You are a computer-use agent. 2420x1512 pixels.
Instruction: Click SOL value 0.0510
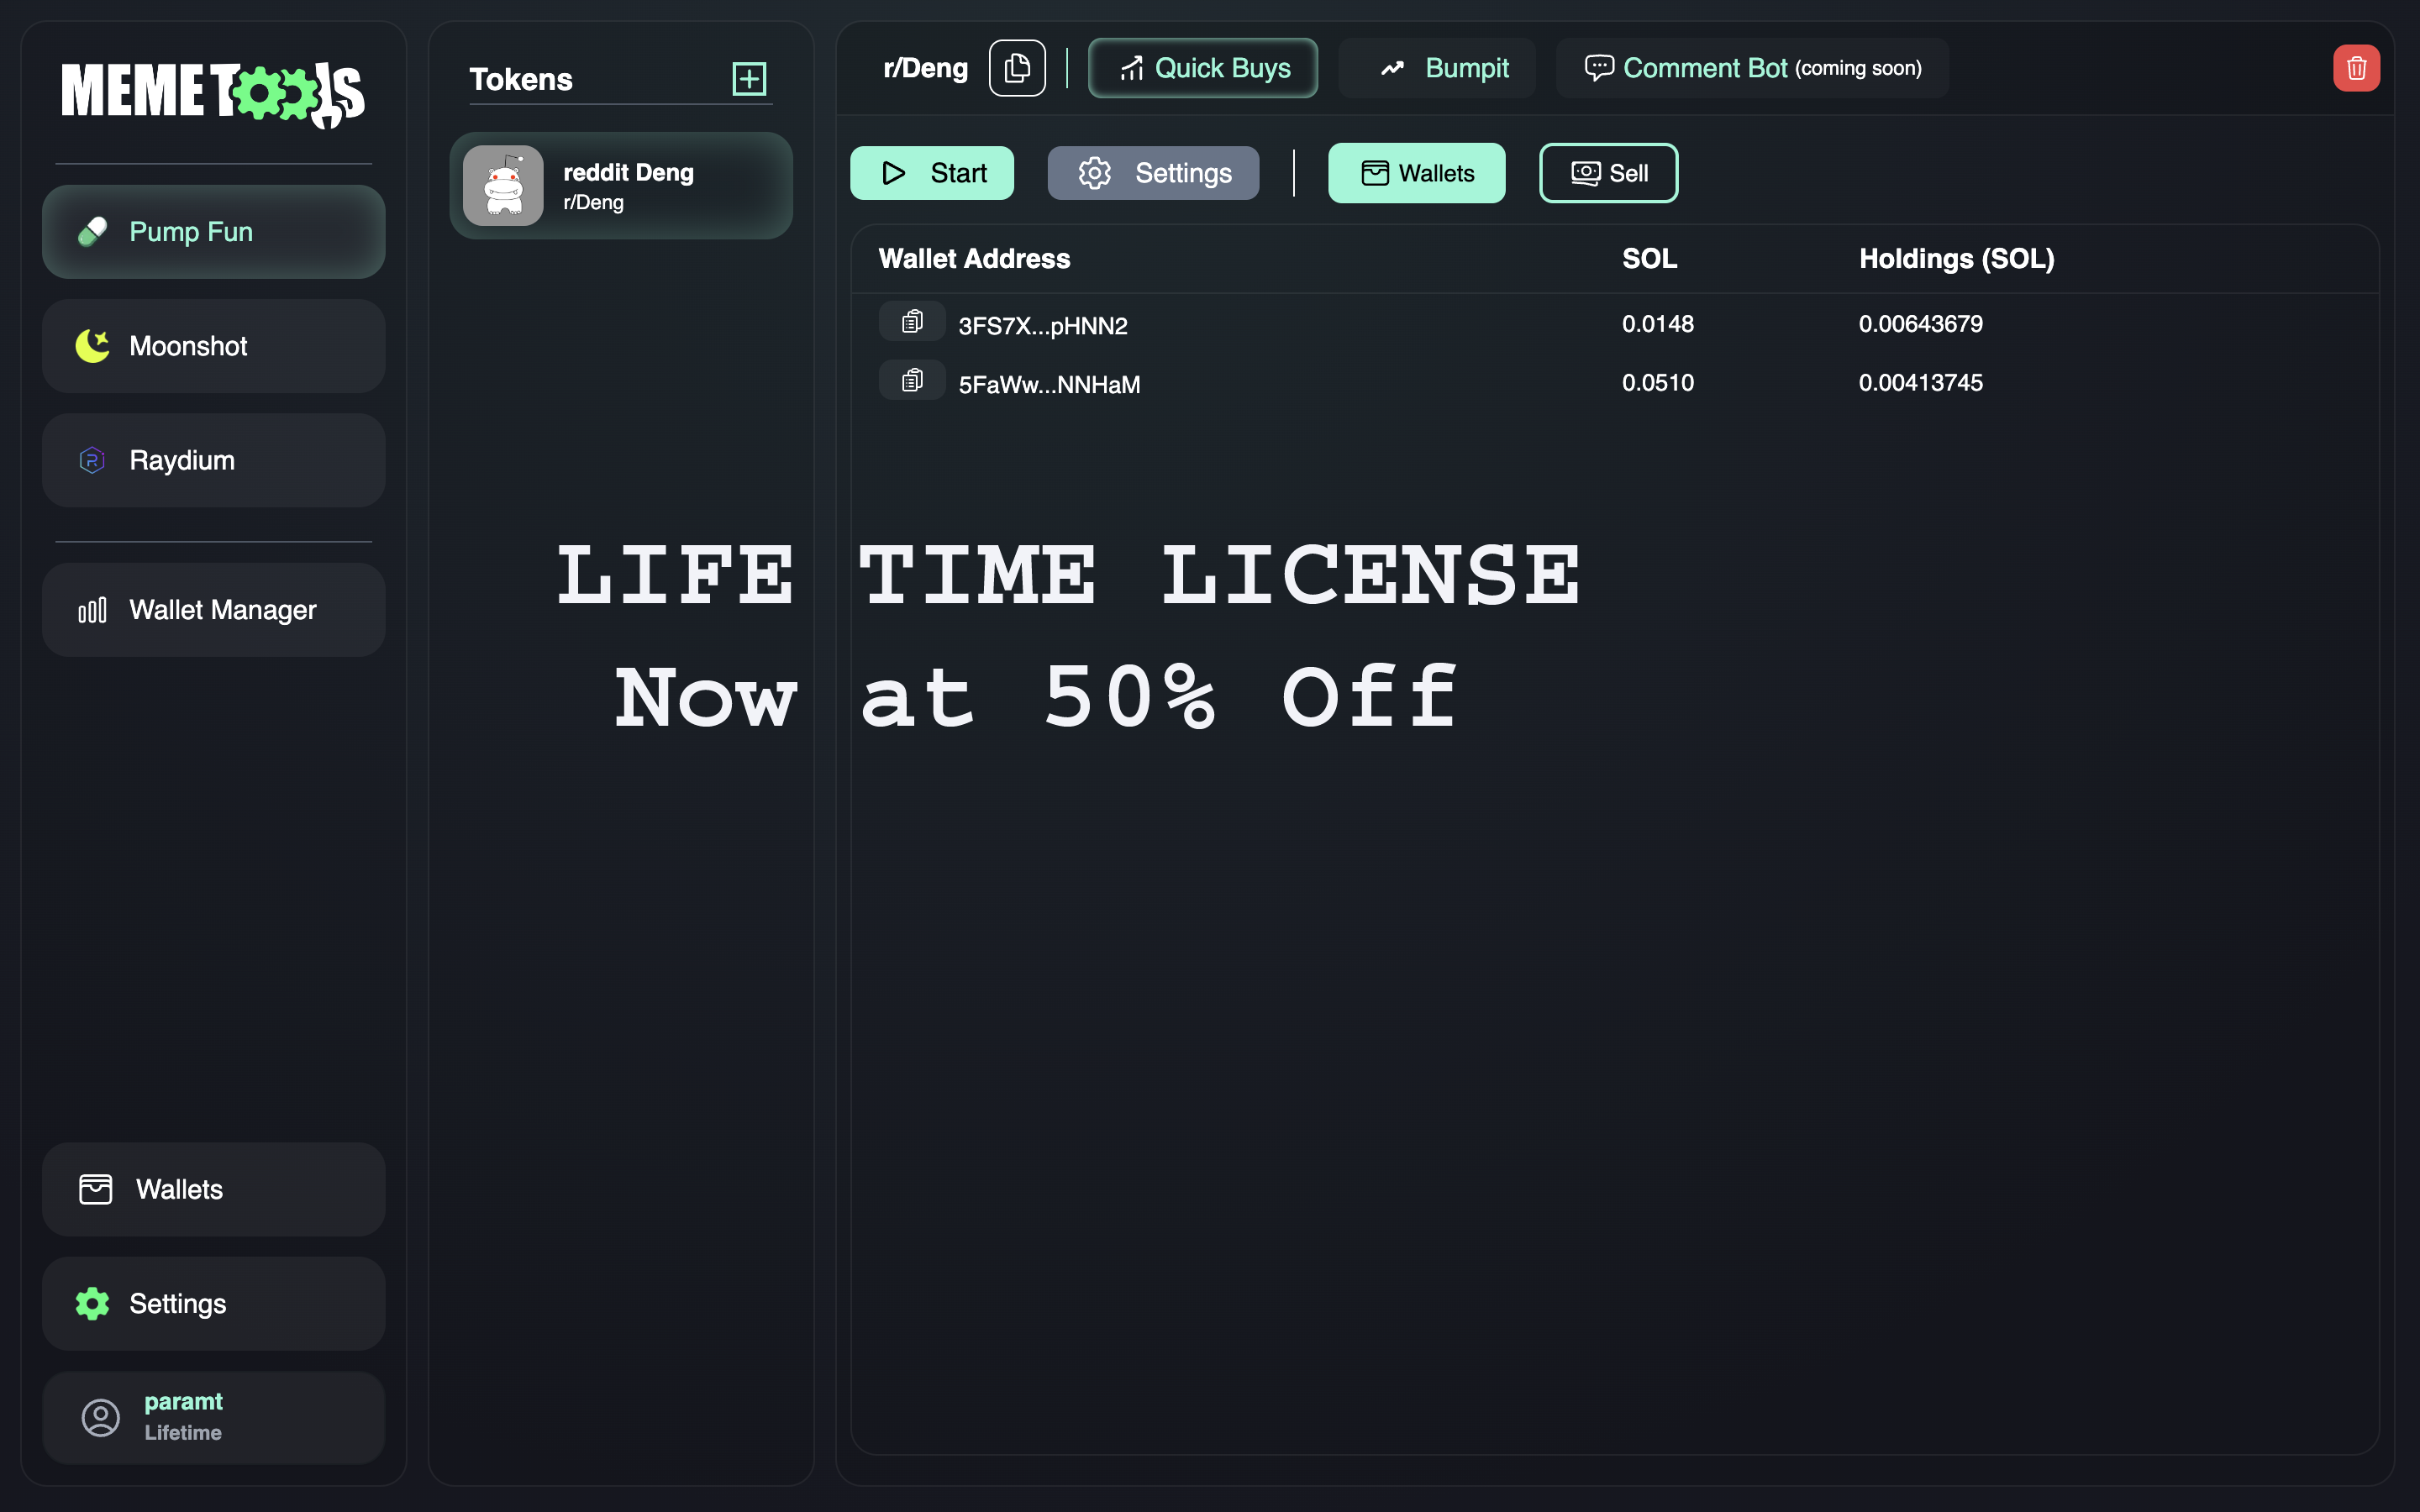coord(1657,383)
